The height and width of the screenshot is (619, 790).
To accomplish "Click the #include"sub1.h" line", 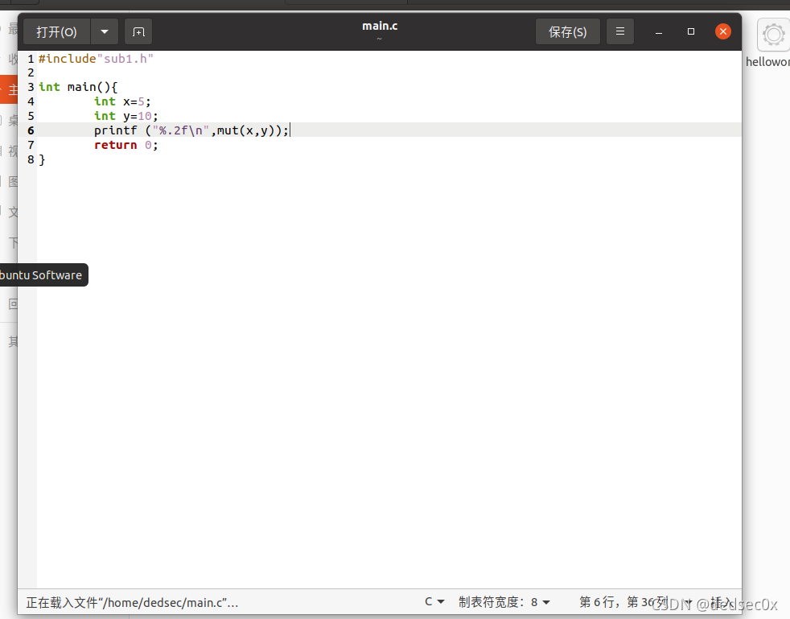I will [96, 59].
